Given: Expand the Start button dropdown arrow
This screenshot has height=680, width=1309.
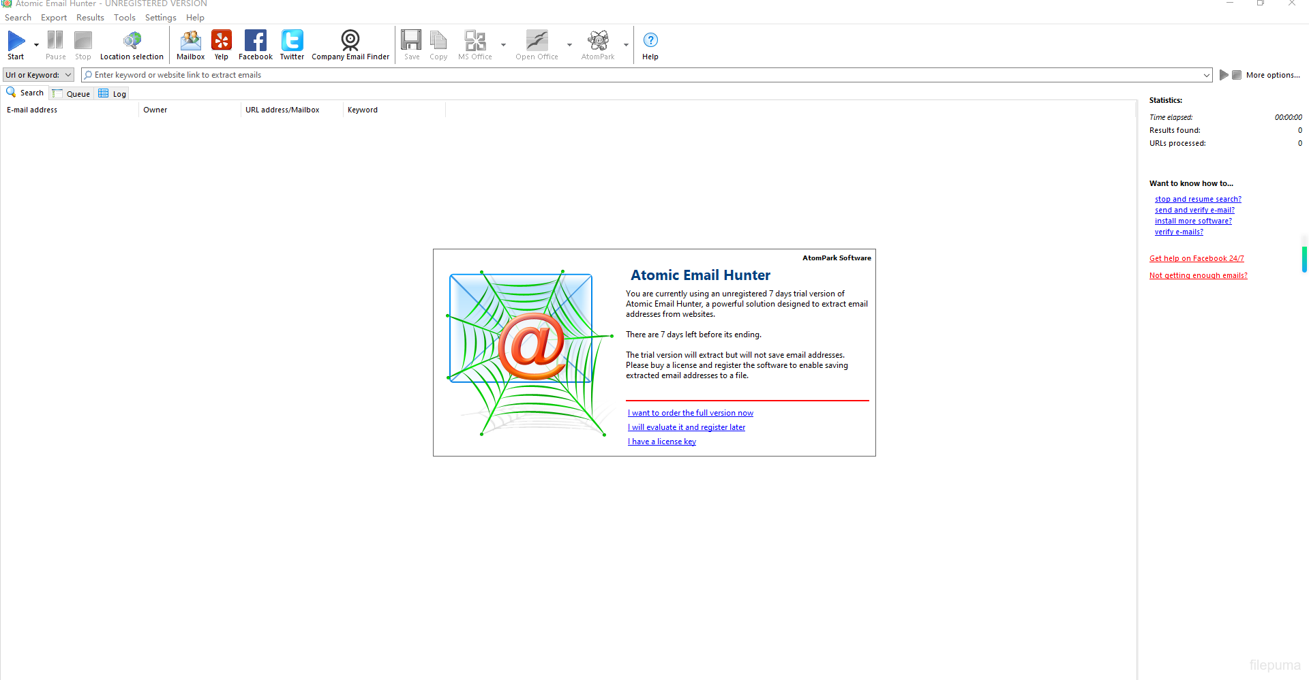Looking at the screenshot, I should 37,45.
